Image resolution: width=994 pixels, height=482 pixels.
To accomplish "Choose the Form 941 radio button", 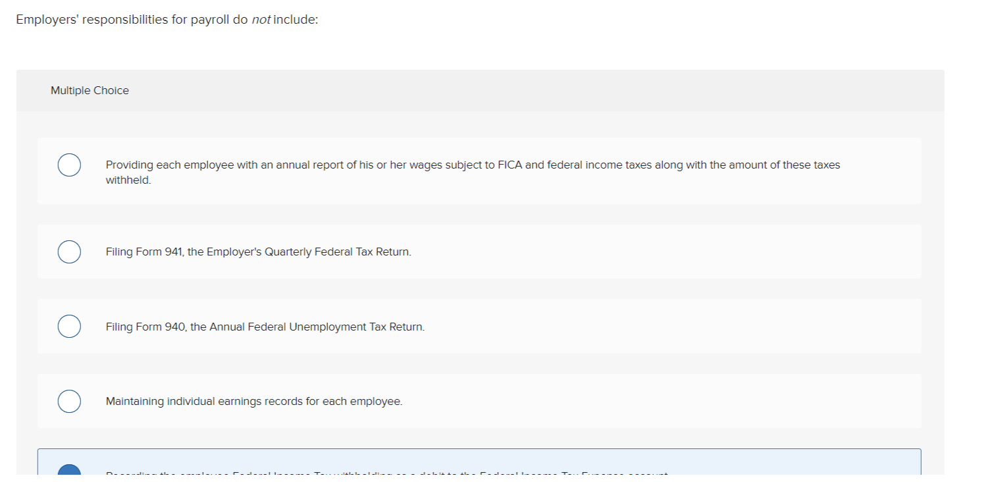I will (69, 252).
